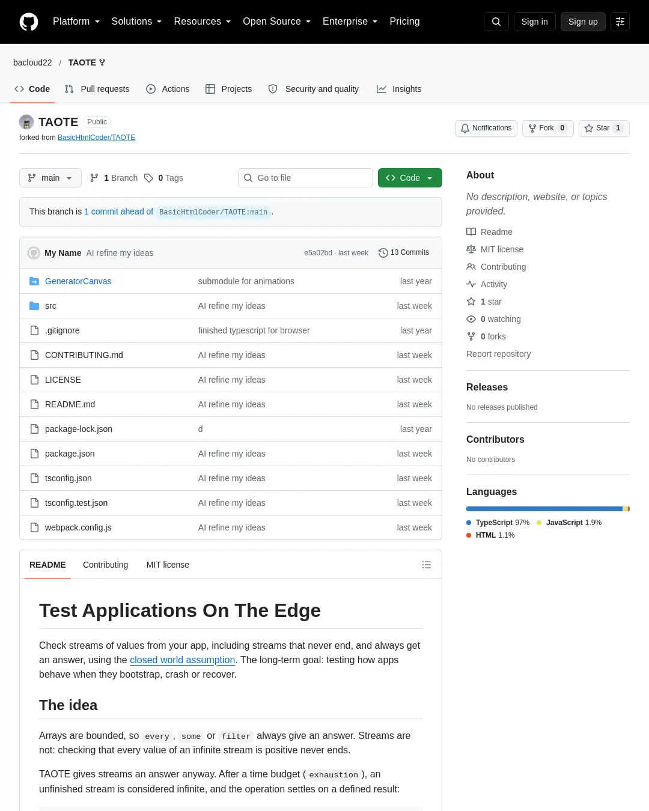Click the Go to file search field
The height and width of the screenshot is (811, 649).
click(305, 178)
